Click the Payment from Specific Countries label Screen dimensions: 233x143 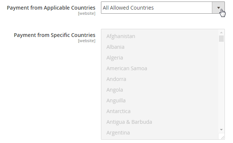point(54,35)
